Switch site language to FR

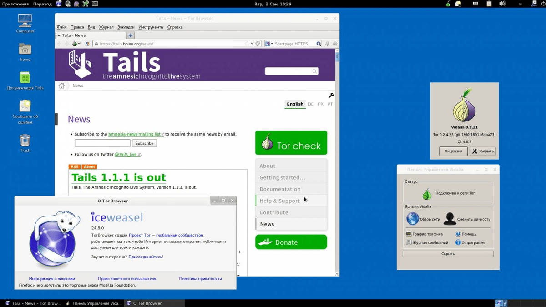pos(320,104)
